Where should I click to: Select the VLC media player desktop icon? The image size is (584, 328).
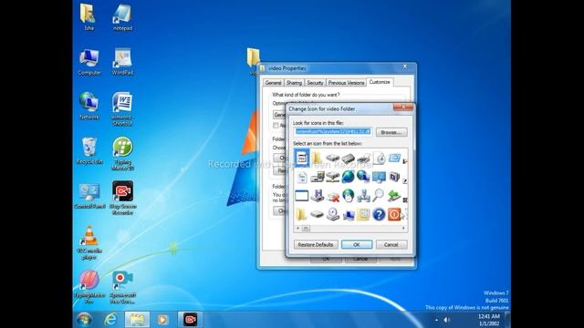(x=89, y=242)
